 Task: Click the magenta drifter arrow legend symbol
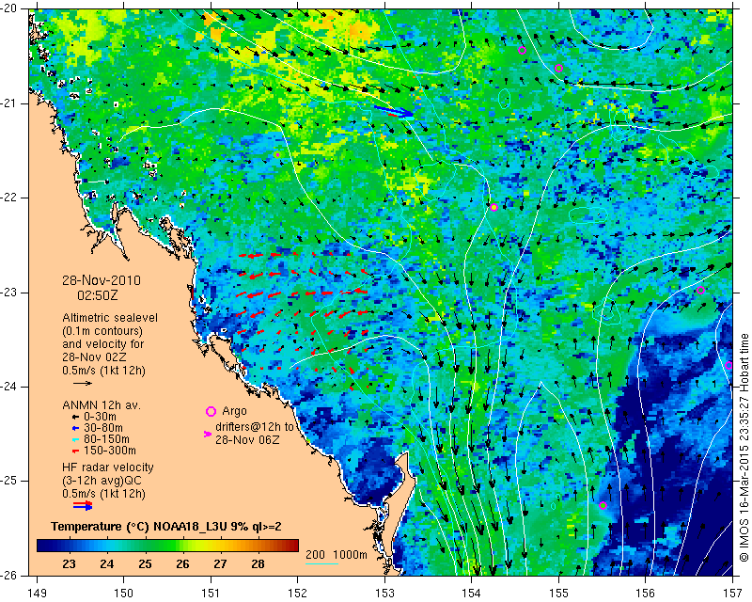(208, 434)
